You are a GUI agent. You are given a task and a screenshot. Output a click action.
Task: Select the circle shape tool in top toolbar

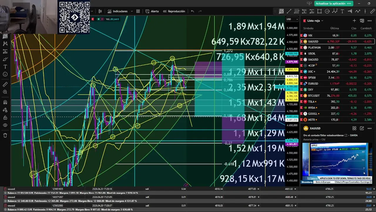[327, 11]
